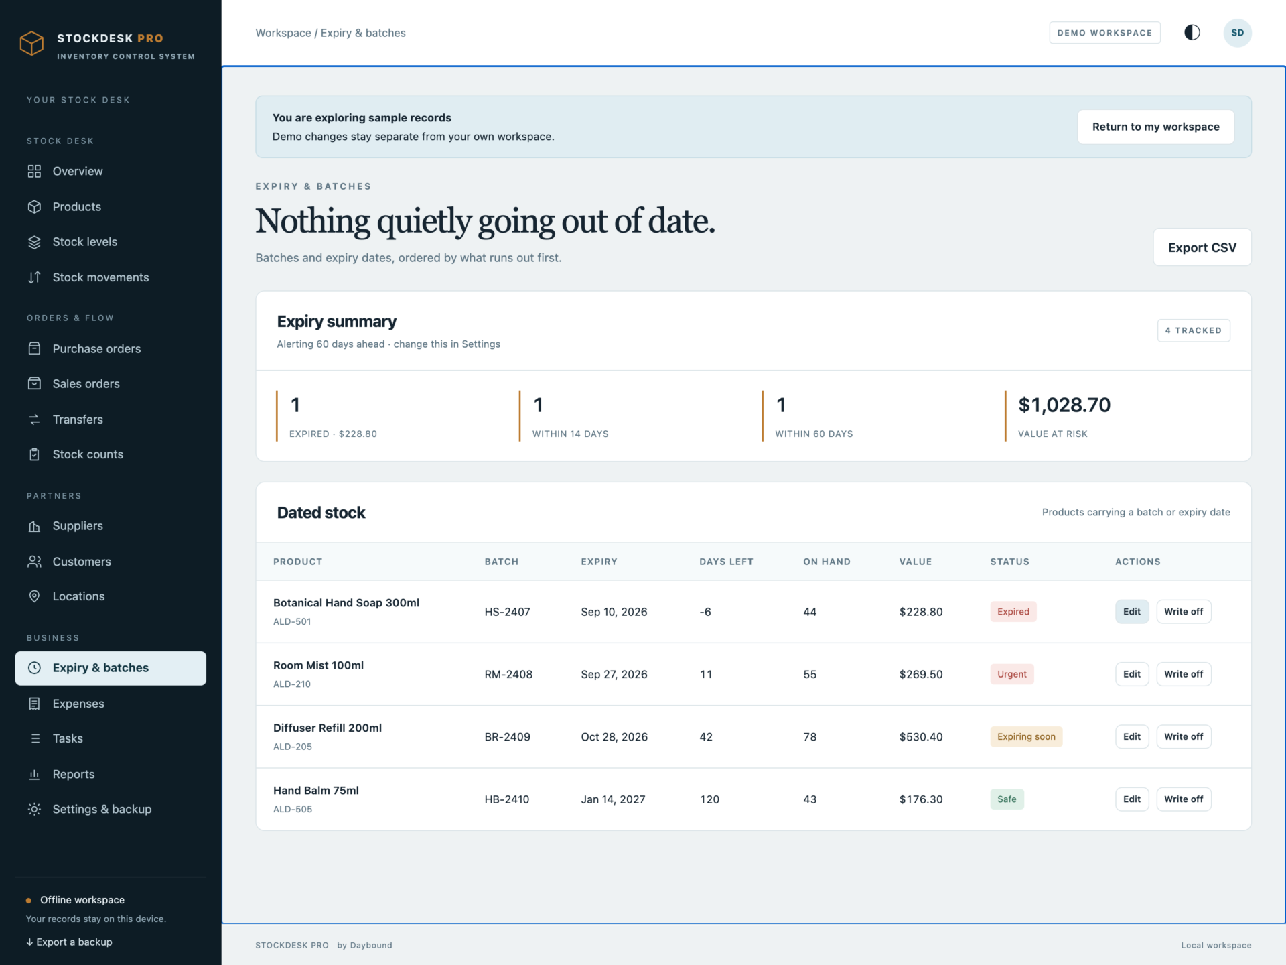Click the Expenses receipt icon
Image resolution: width=1286 pixels, height=965 pixels.
34,704
